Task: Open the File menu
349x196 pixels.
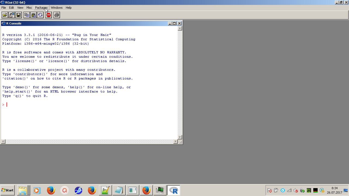Action: [x=4, y=8]
